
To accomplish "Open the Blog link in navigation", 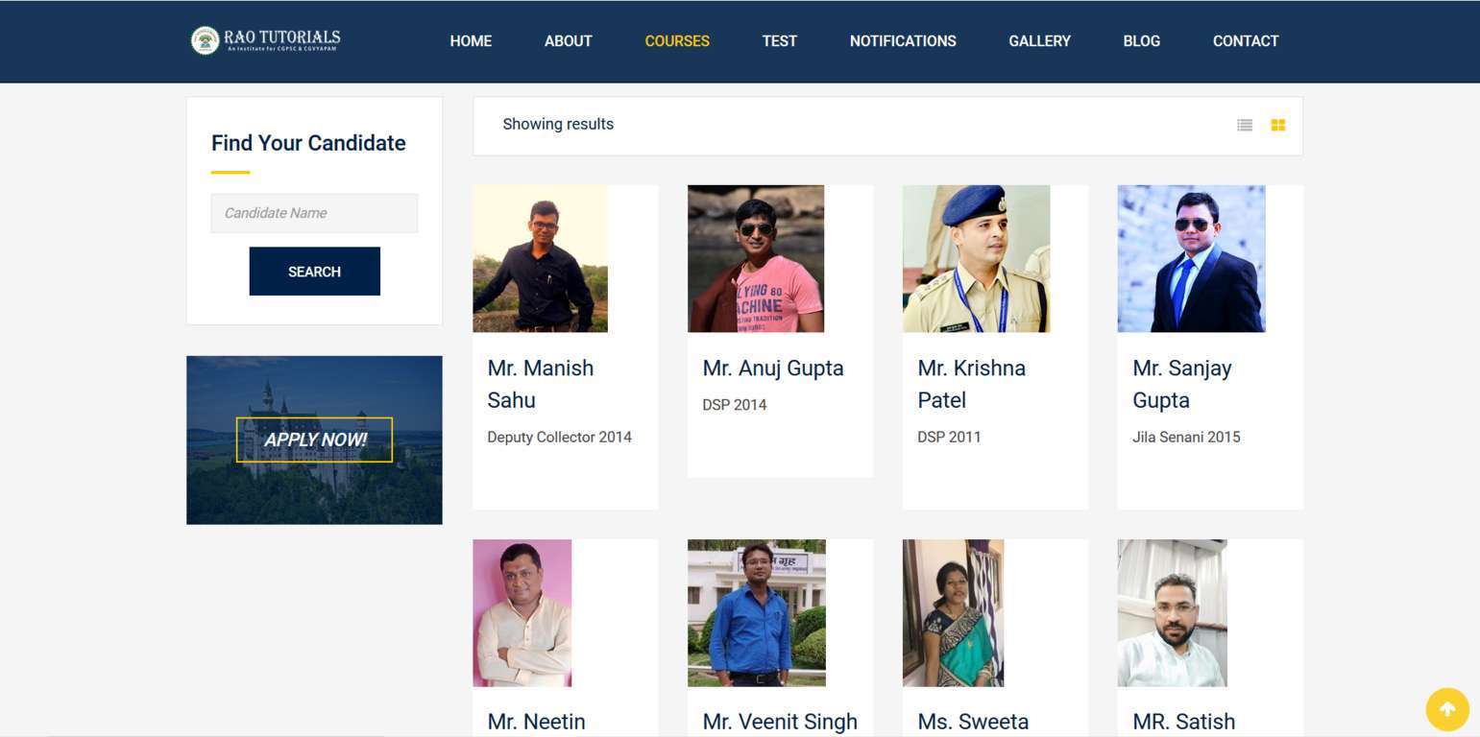I will [1141, 41].
